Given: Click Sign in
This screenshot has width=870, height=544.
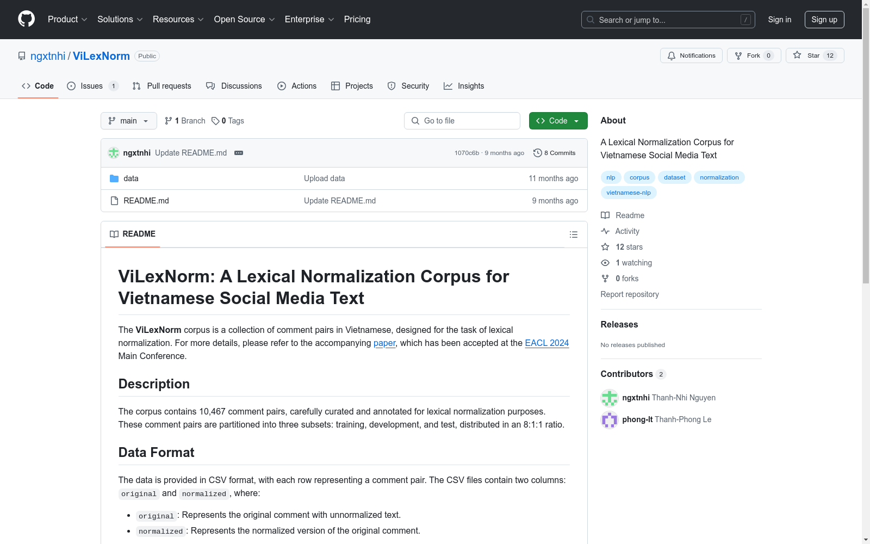Looking at the screenshot, I should (x=779, y=20).
